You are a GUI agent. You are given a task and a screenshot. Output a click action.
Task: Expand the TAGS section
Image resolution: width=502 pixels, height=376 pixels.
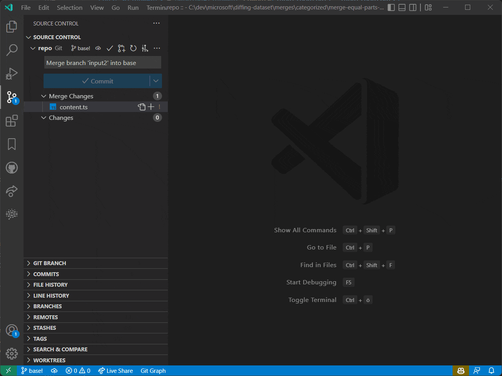96,339
